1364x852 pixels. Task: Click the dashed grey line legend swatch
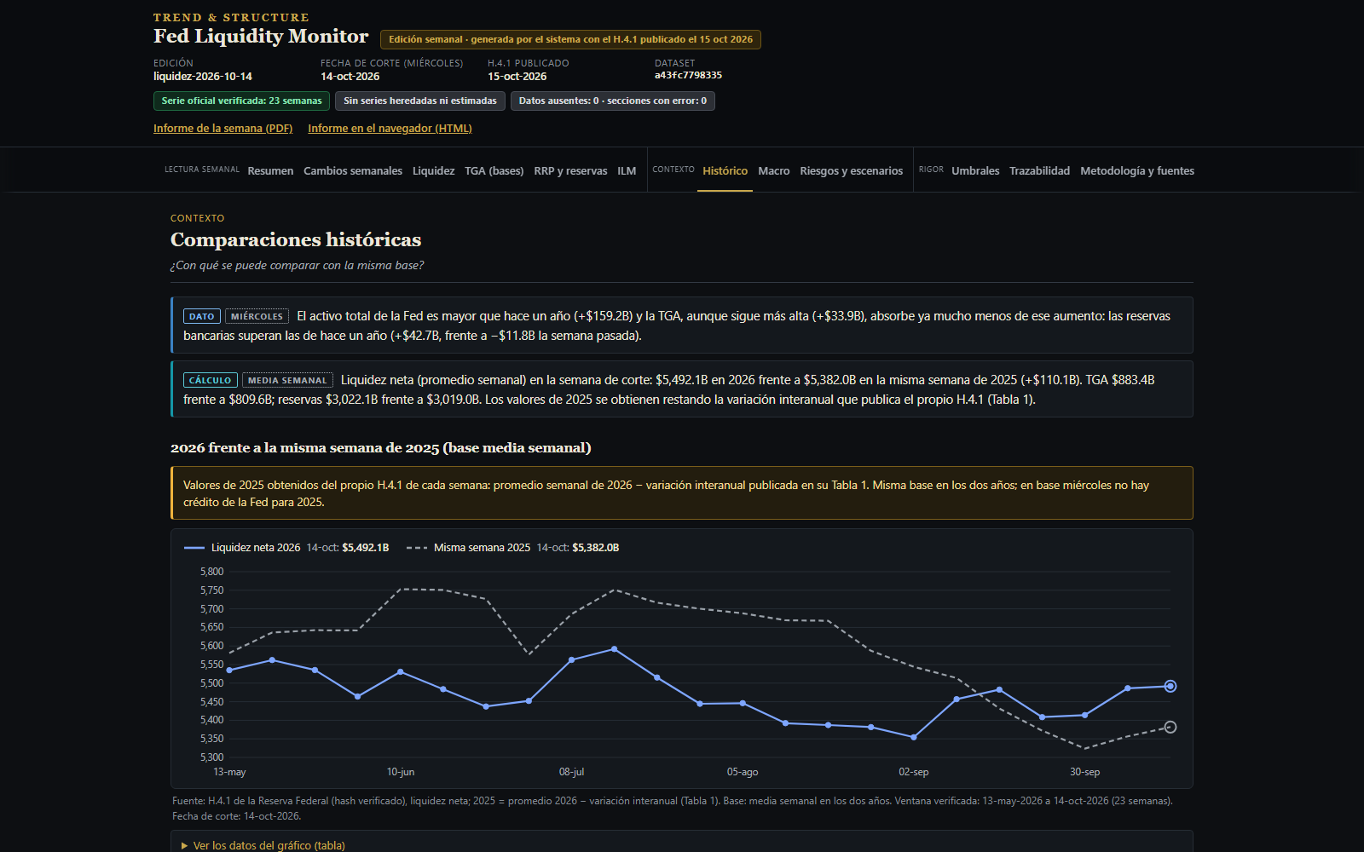point(417,548)
